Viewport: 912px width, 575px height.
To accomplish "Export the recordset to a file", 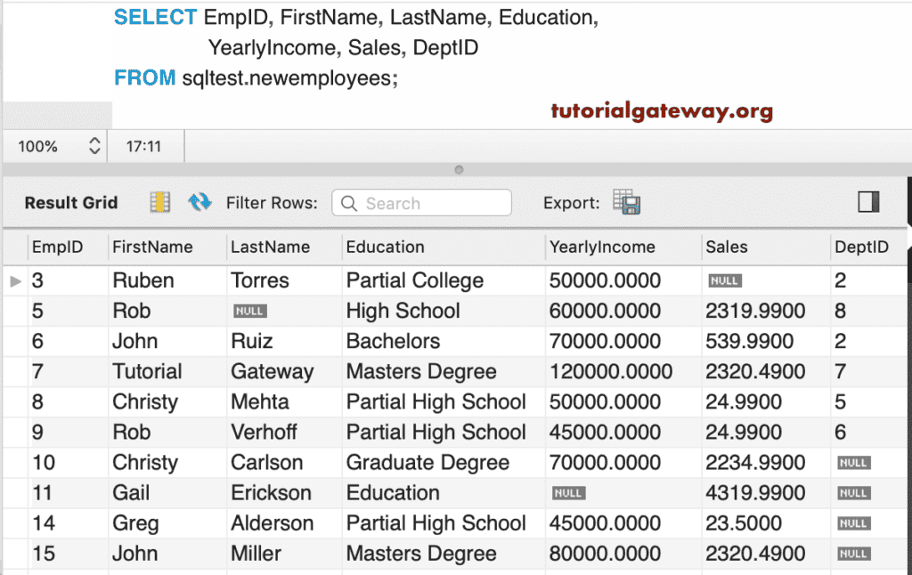I will [x=626, y=202].
